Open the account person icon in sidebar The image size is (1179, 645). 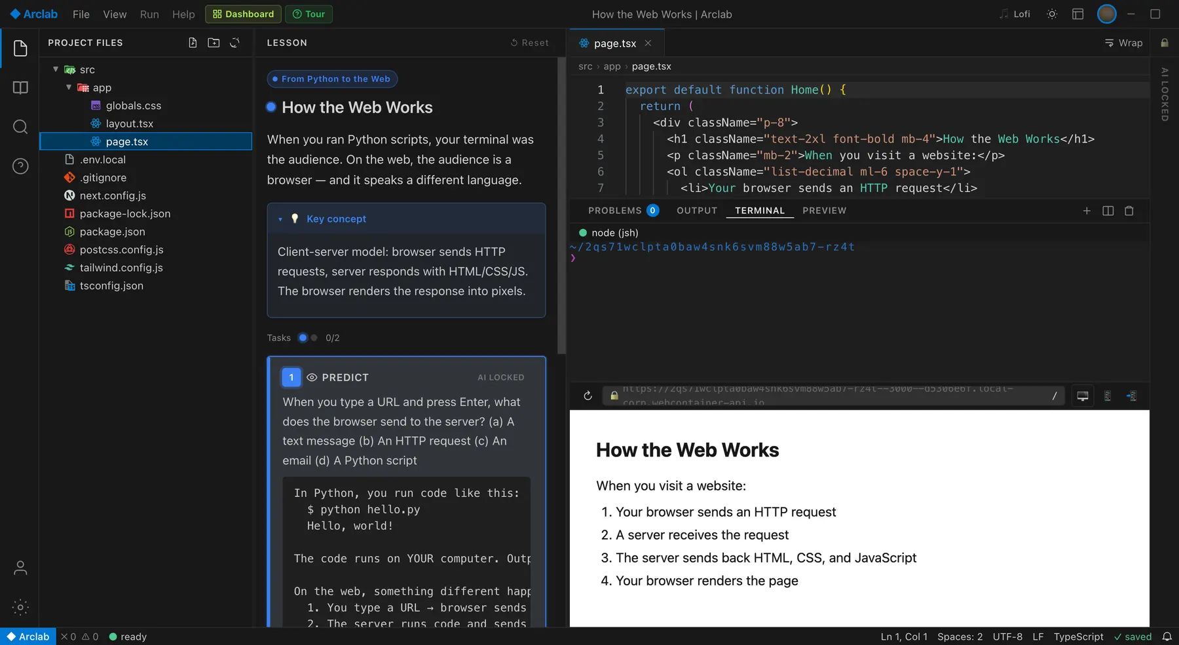click(20, 568)
